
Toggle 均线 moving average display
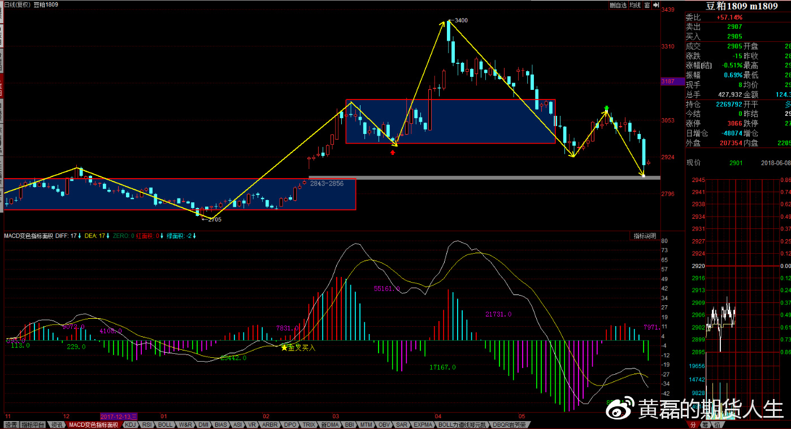click(634, 5)
